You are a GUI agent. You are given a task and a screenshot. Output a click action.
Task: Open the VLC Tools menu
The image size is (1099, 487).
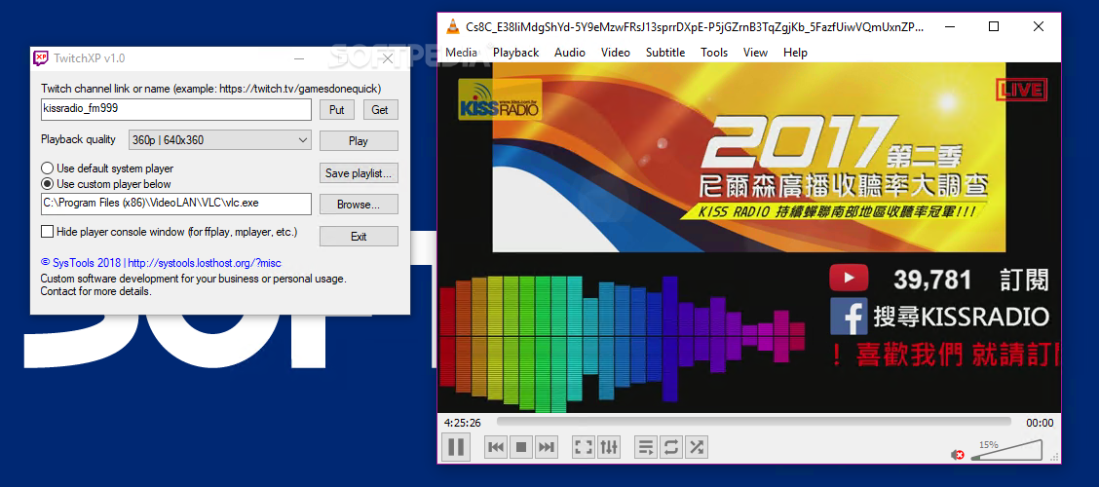[714, 53]
